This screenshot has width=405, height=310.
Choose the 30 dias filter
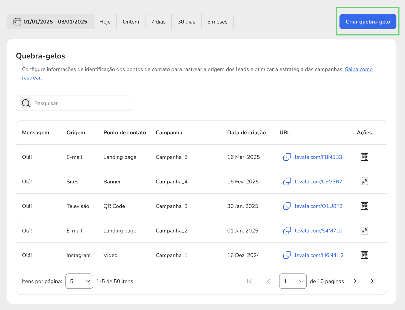click(x=186, y=22)
